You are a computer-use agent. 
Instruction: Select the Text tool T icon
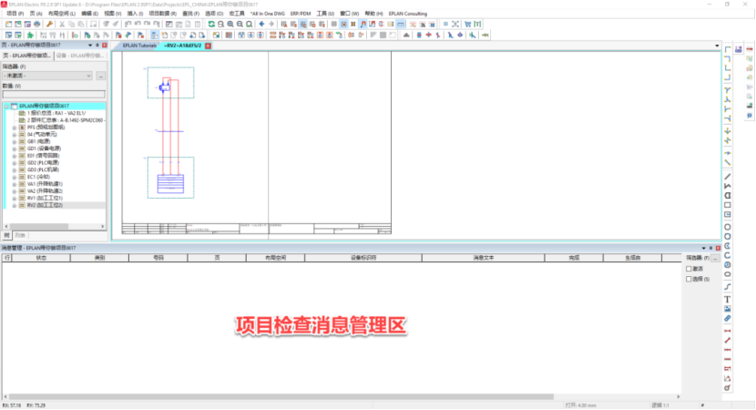(x=728, y=300)
